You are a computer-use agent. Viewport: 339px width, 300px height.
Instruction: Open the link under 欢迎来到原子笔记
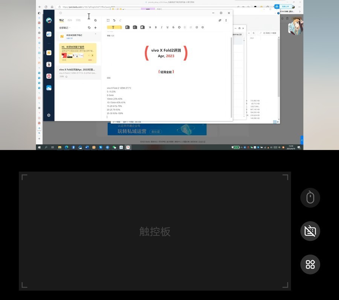pyautogui.click(x=69, y=38)
